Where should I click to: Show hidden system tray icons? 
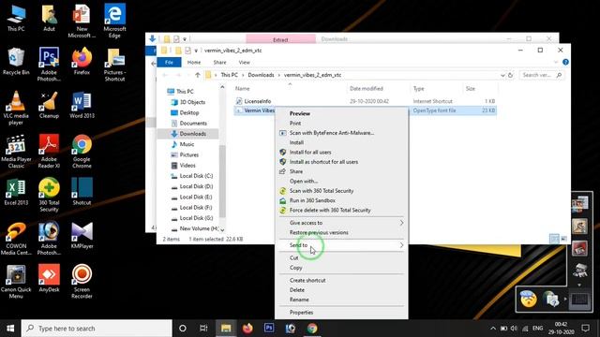tap(493, 329)
